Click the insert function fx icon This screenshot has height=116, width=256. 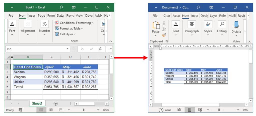click(100, 49)
